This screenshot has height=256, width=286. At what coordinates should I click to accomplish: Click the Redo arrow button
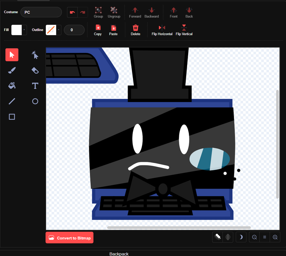tap(83, 12)
